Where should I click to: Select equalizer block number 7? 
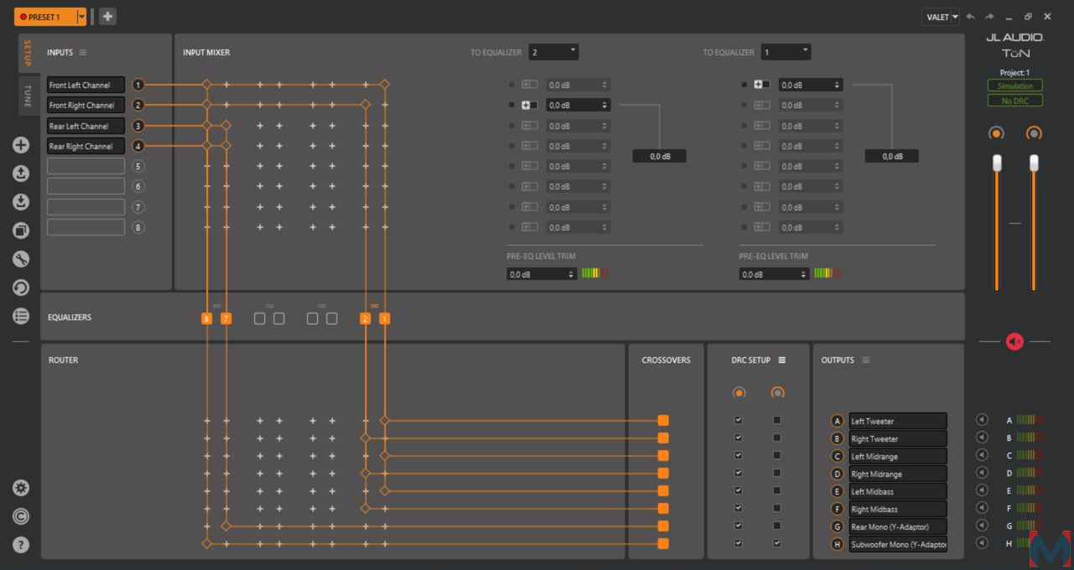[226, 319]
